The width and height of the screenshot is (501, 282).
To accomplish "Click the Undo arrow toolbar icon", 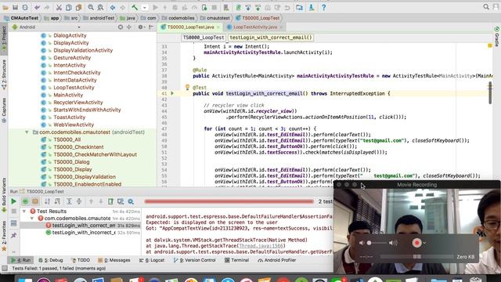I will [37, 7].
